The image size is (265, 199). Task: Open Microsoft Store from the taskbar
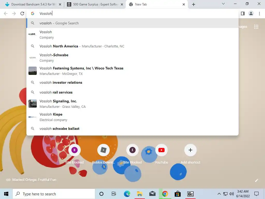click(178, 194)
